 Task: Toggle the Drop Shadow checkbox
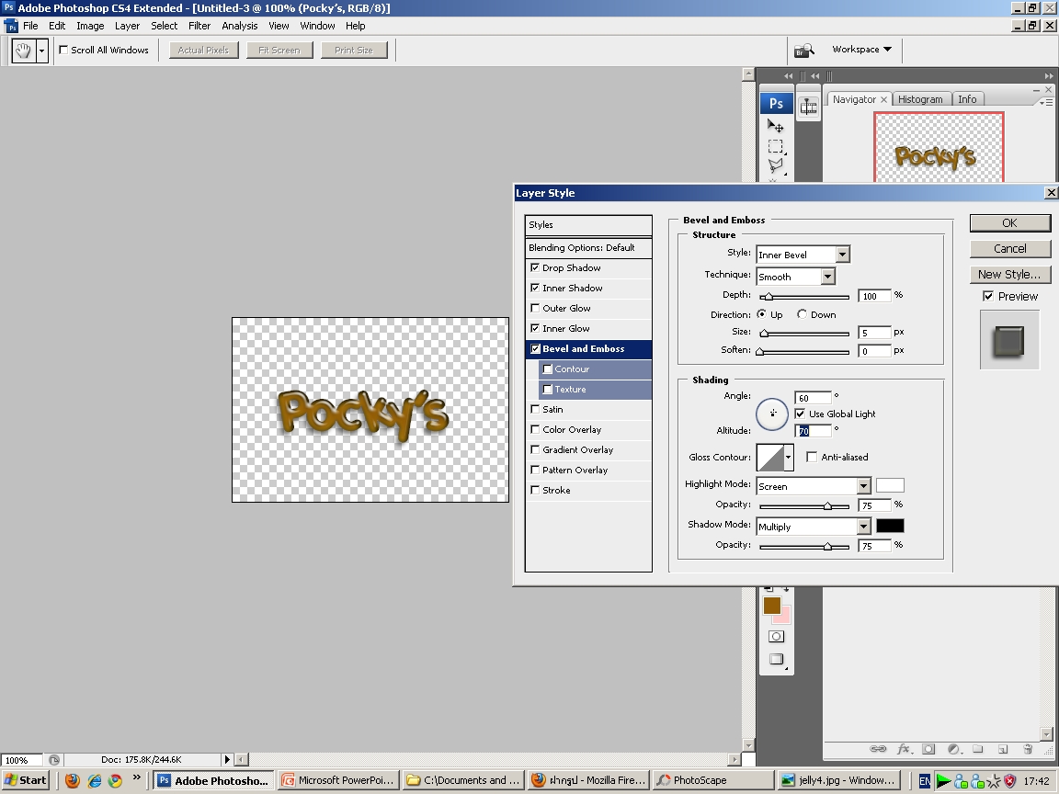pos(535,267)
